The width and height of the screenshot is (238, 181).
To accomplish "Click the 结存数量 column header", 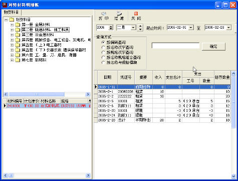I will coord(222,77).
